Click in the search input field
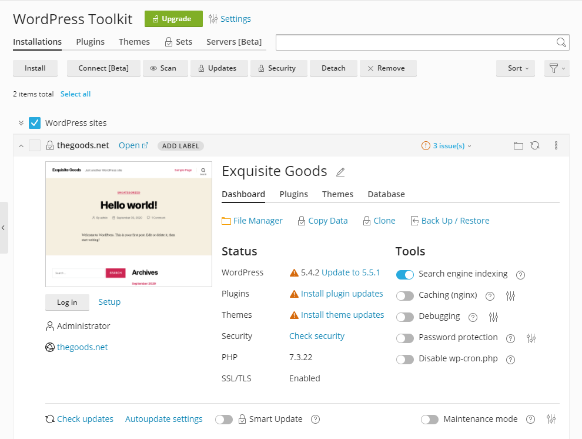Viewport: 582px width, 439px height. tap(416, 42)
